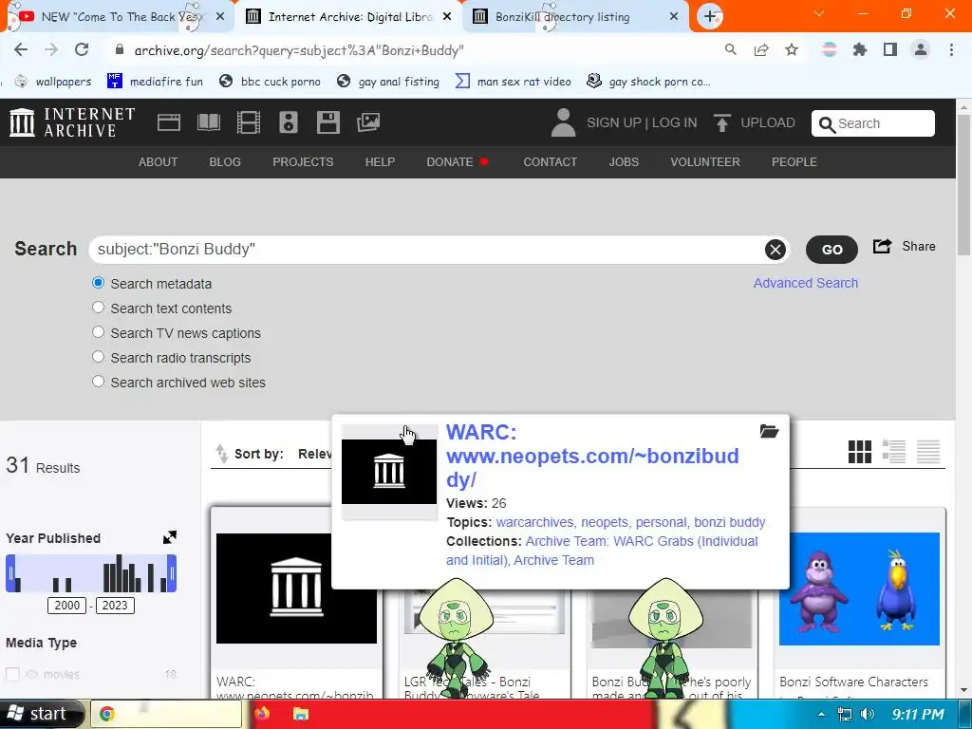Check the movies media type checkbox
972x729 pixels.
point(12,674)
